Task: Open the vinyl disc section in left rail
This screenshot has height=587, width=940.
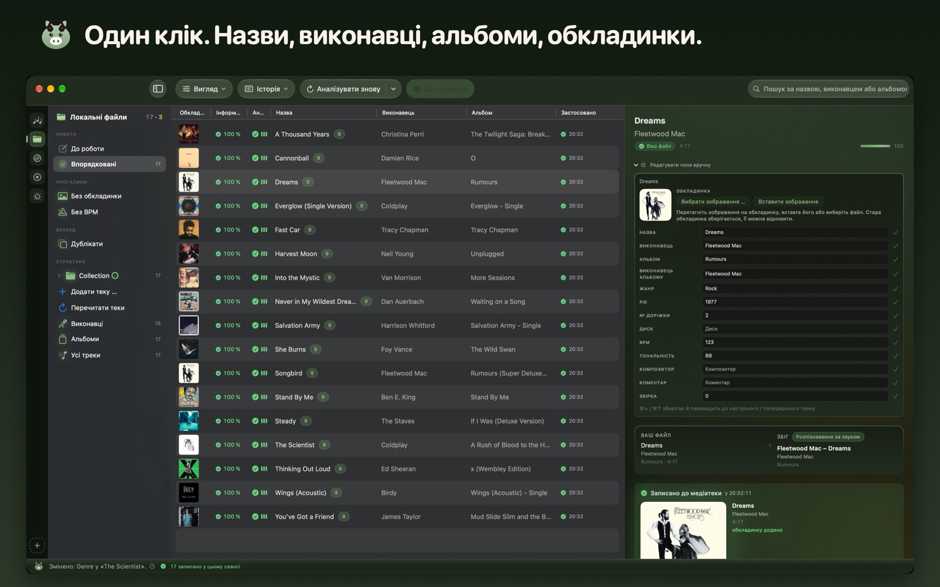Action: (x=37, y=158)
